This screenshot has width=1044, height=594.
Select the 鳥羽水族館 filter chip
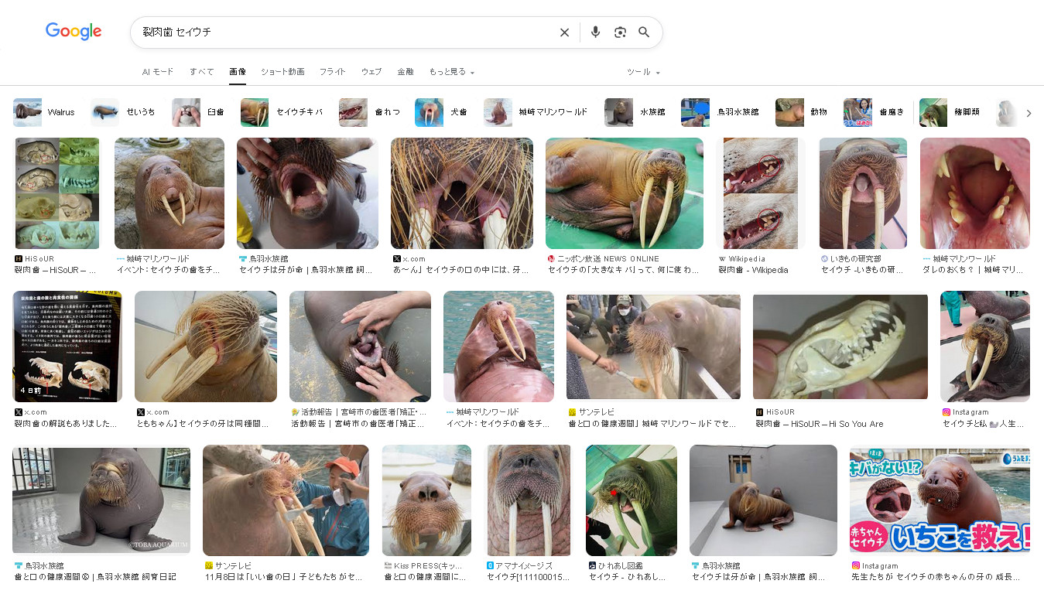[x=721, y=112]
